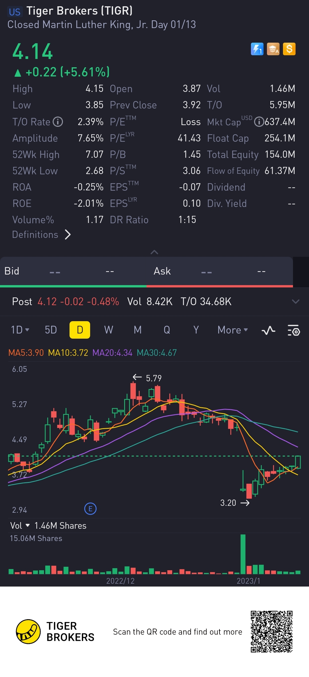Tap the MA10:3.72 indicator label
The height and width of the screenshot is (677, 309).
click(x=68, y=353)
